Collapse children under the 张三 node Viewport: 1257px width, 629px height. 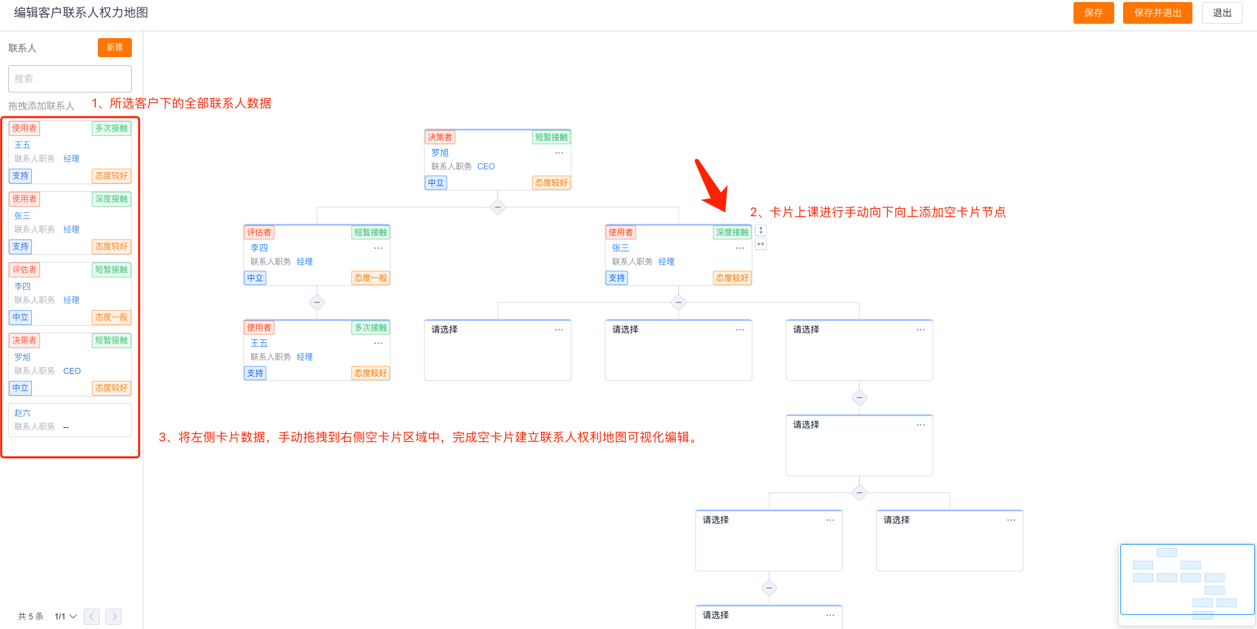678,302
